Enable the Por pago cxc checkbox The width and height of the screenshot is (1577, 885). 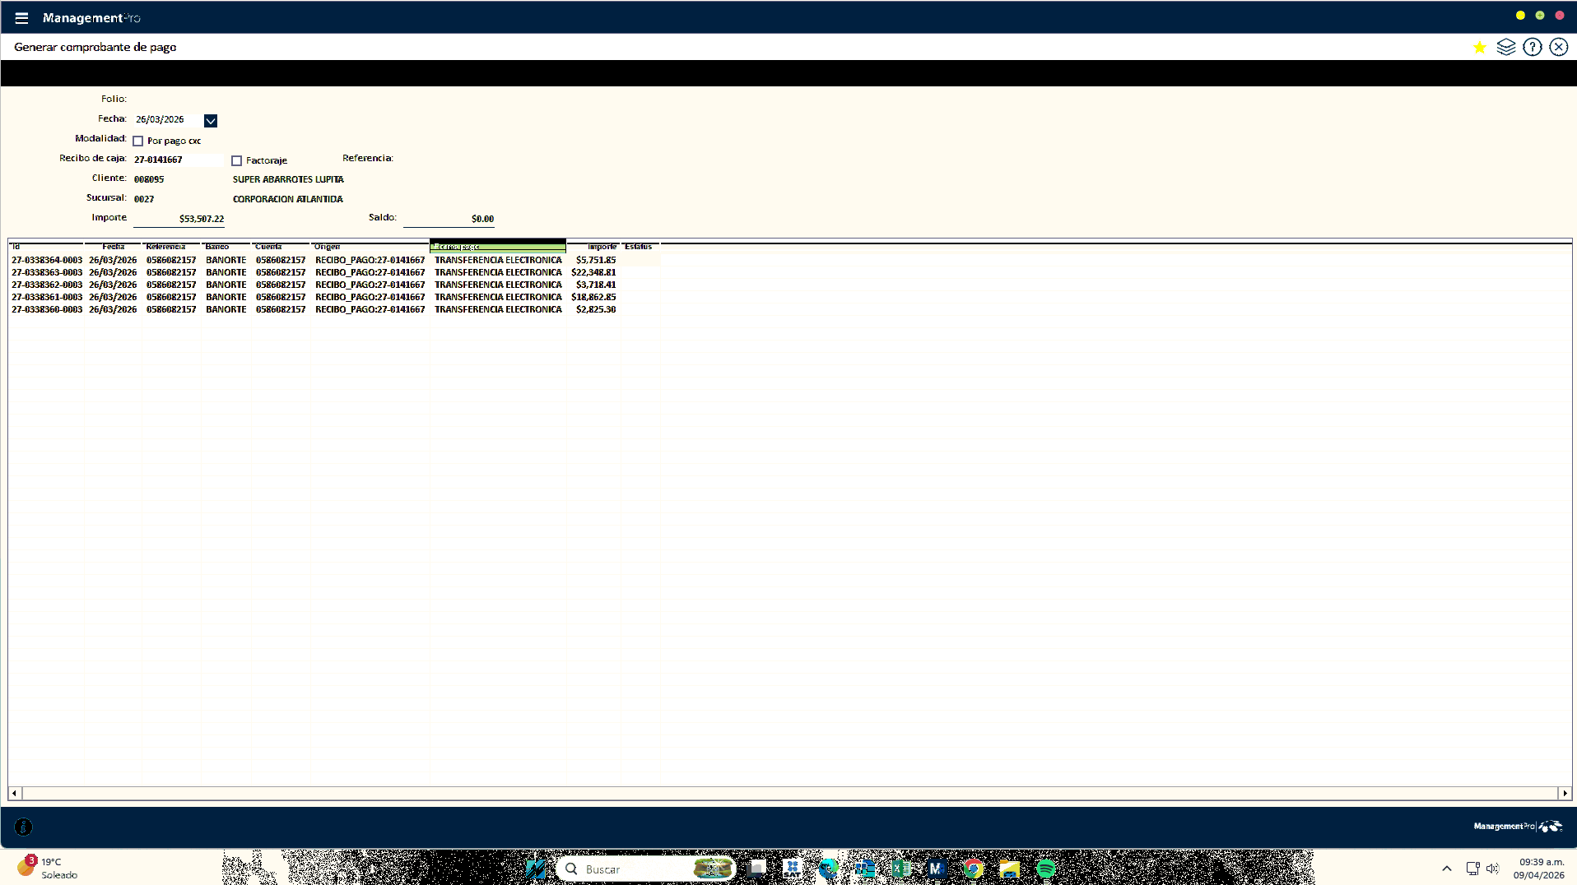(138, 141)
